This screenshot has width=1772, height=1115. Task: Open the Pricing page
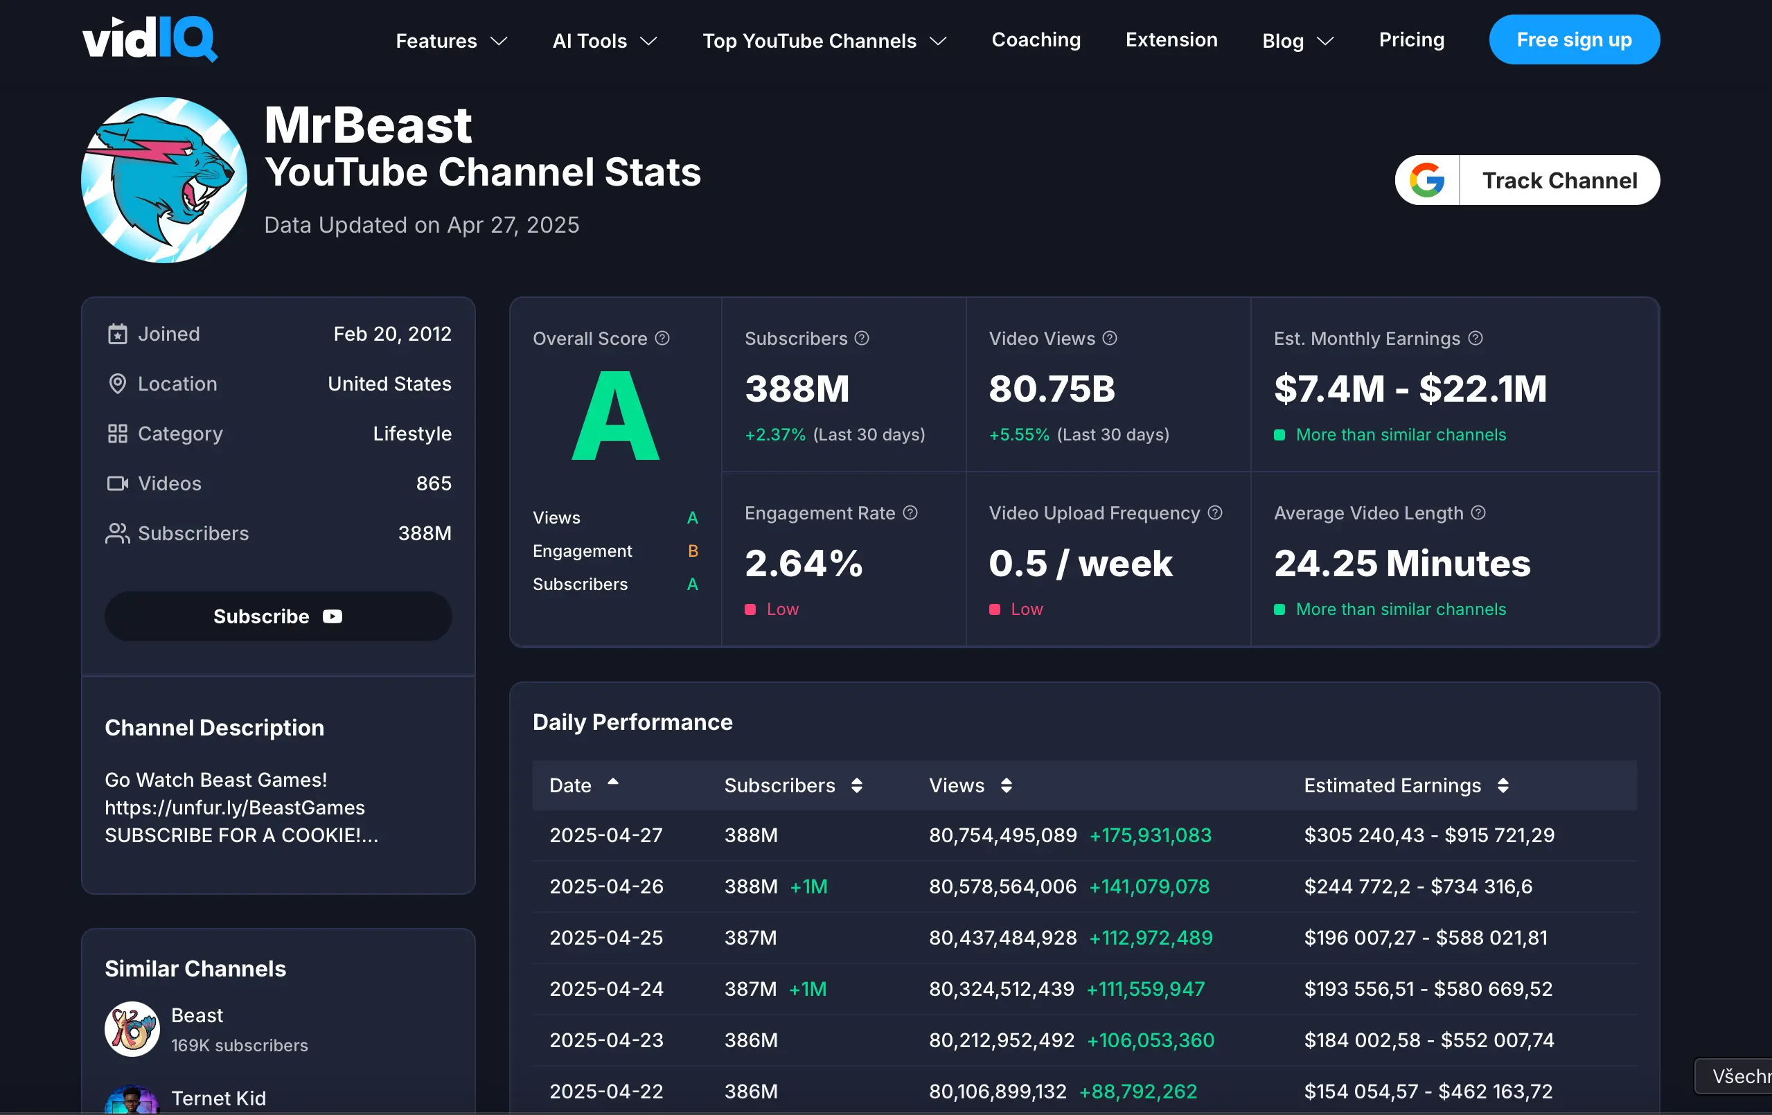(1410, 39)
